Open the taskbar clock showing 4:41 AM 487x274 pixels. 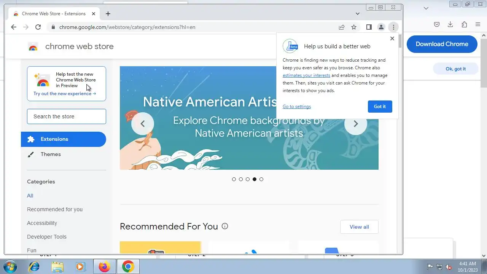point(468,267)
